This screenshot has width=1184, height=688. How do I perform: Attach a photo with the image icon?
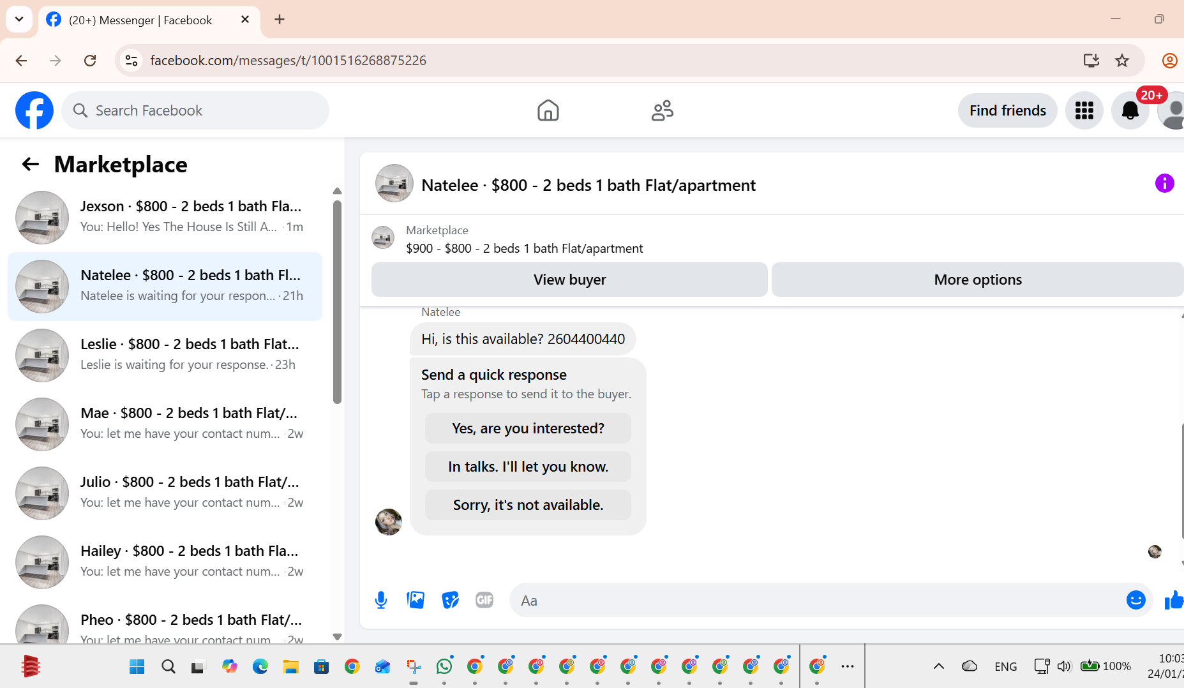[x=416, y=600]
